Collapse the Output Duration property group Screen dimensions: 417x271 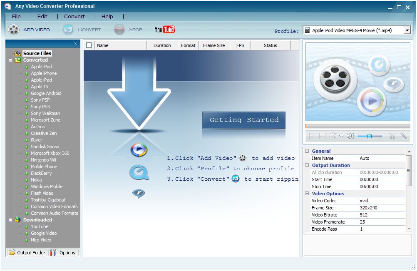click(x=307, y=165)
